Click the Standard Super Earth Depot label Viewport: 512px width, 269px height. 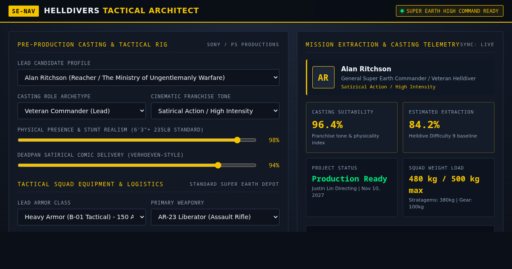coord(235,184)
